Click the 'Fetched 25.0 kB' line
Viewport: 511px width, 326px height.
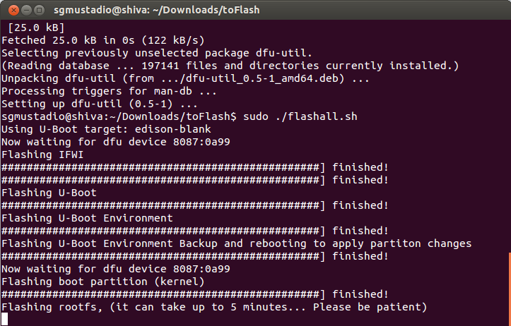(103, 40)
